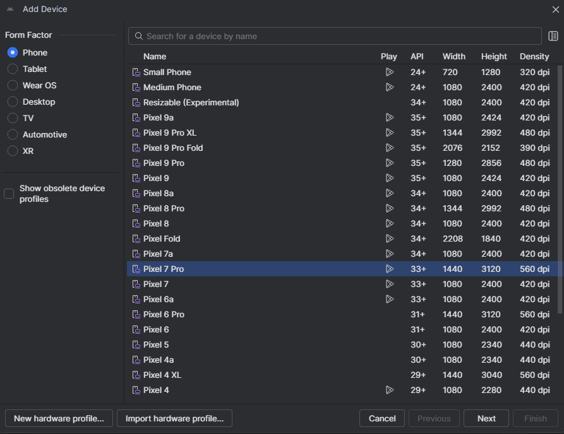Click the Next button

(x=486, y=418)
